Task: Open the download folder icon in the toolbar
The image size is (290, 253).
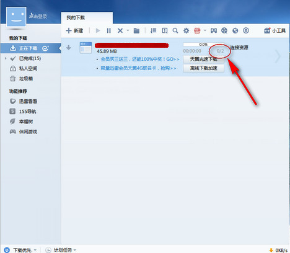Action: point(136,31)
